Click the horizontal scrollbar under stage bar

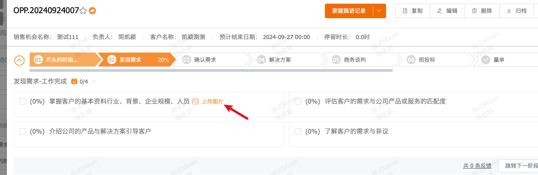[x=211, y=70]
